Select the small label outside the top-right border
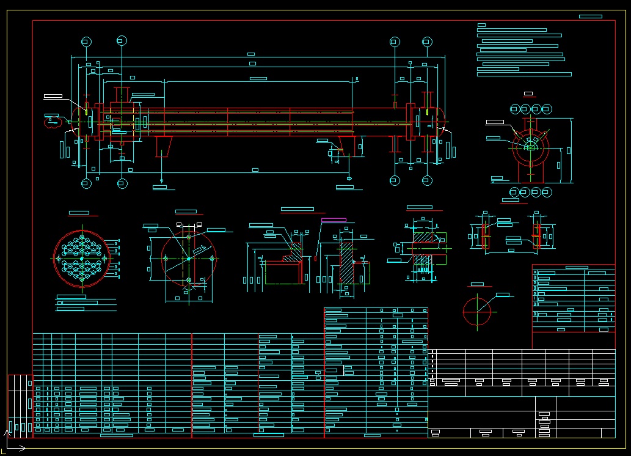631x456 pixels. tap(589, 17)
